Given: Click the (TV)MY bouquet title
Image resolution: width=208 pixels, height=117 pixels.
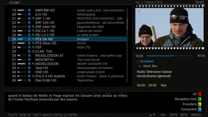Looking at the screenshot, I should pyautogui.click(x=14, y=3).
